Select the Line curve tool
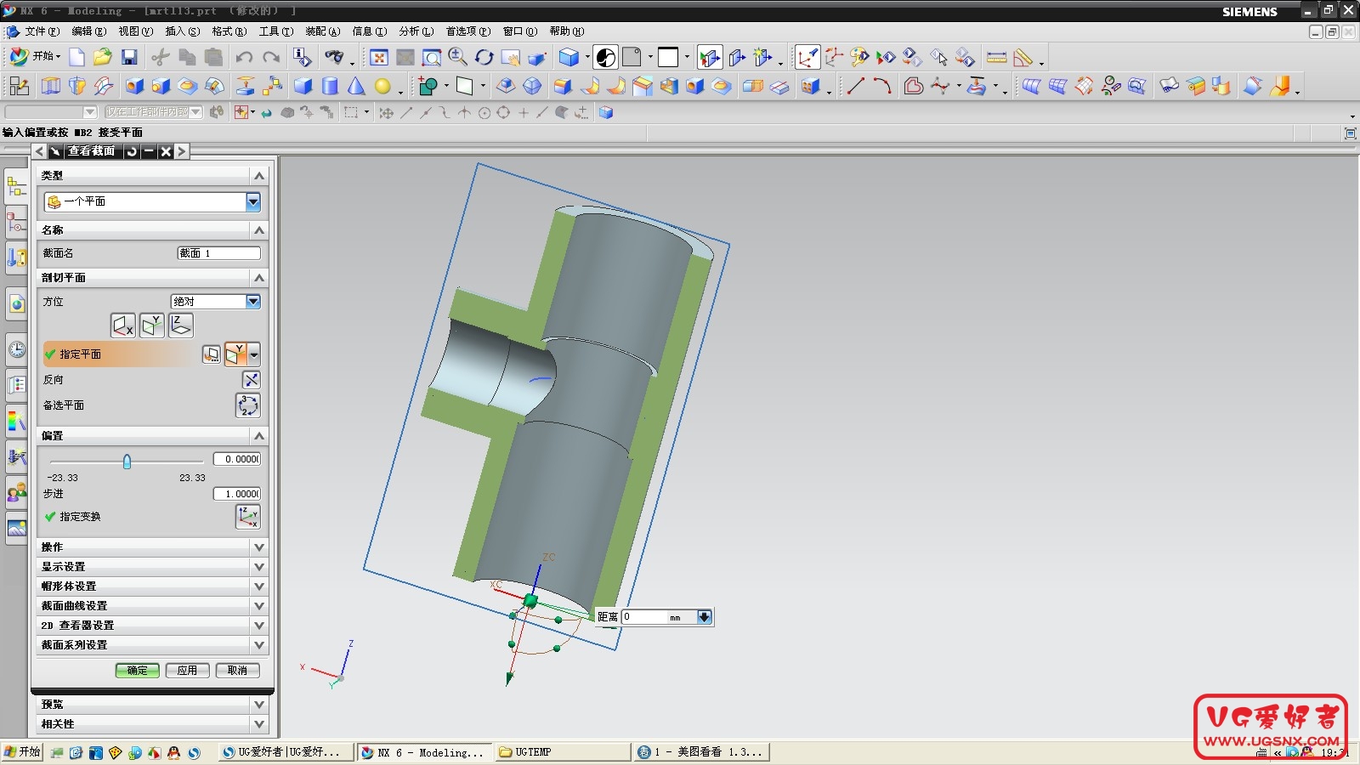1360x765 pixels. click(x=855, y=86)
